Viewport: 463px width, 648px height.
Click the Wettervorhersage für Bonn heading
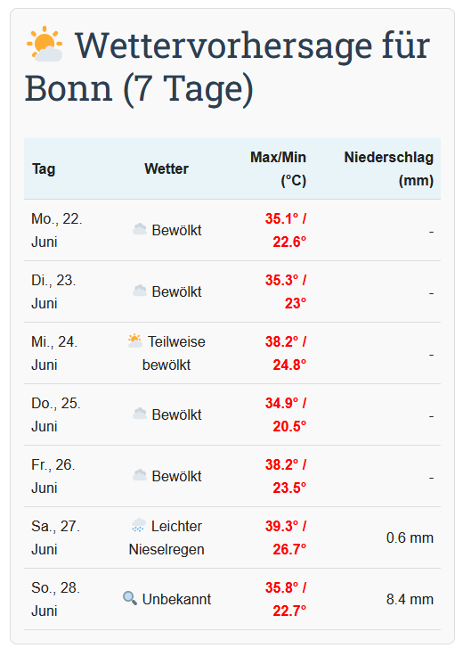tap(227, 66)
